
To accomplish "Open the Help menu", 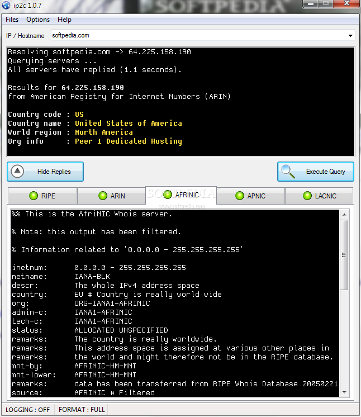I will pyautogui.click(x=64, y=20).
